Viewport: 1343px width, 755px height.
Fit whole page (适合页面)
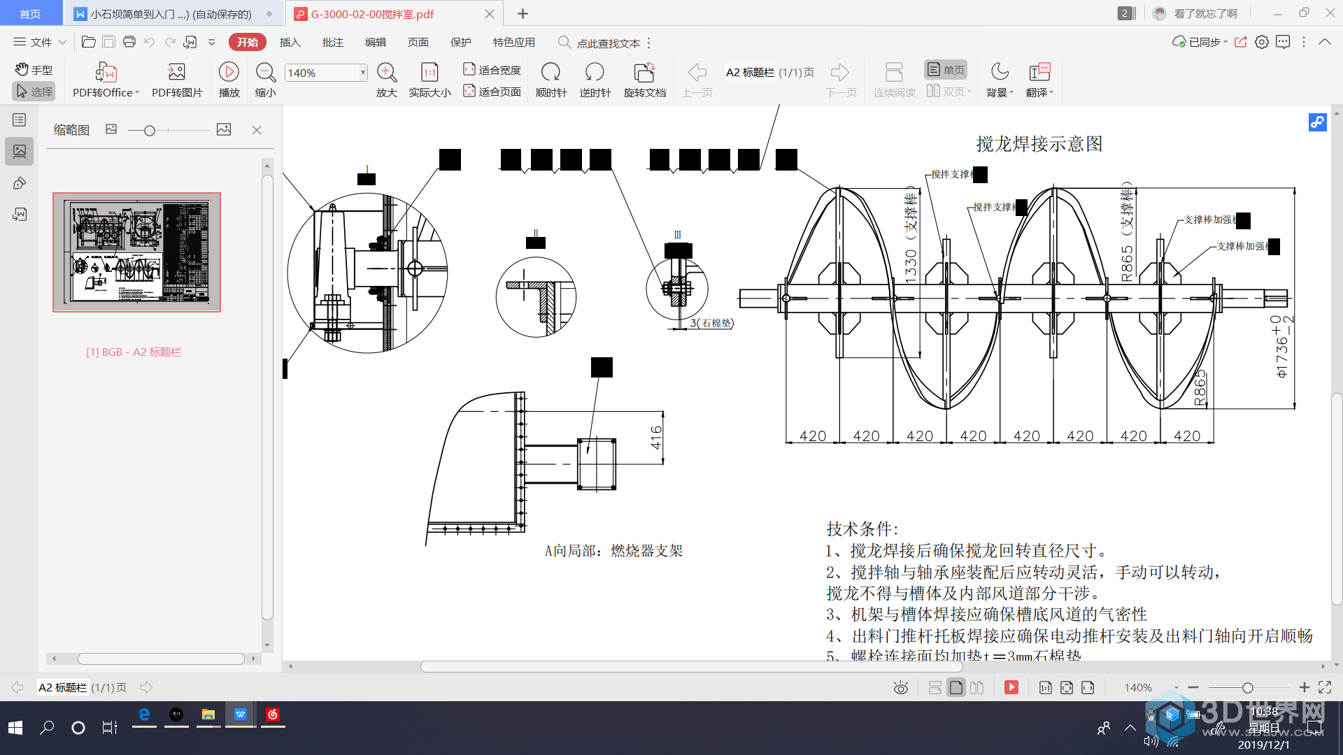tap(492, 92)
